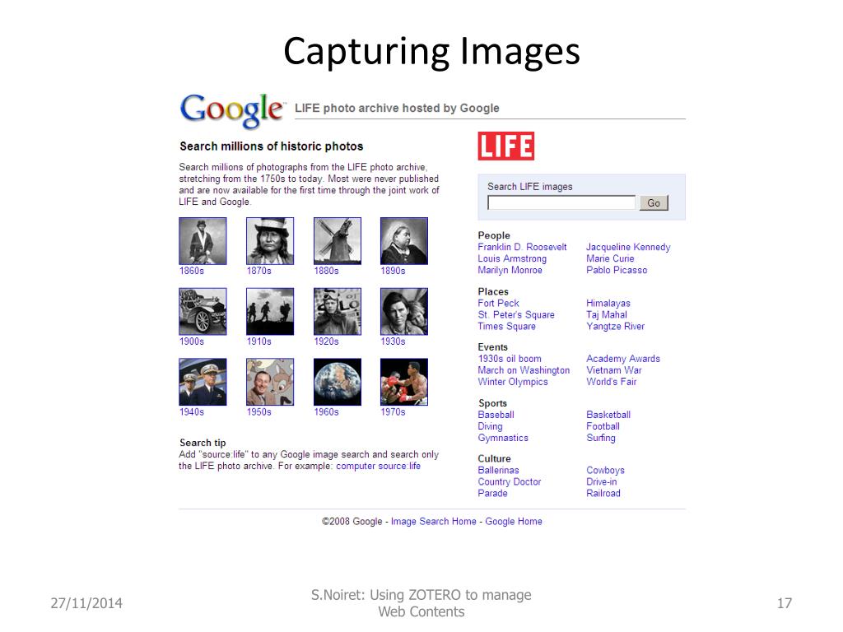Open the Railroad link
Screen dimensions: 843x632
(603, 494)
